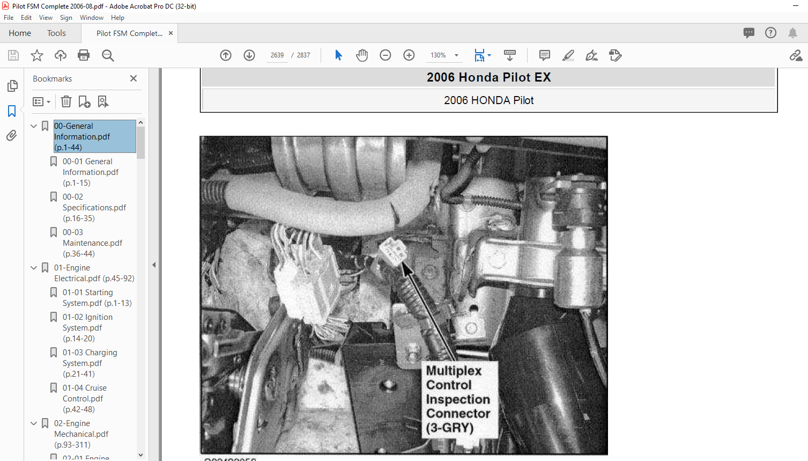Find the current bookmark icon
The width and height of the screenshot is (808, 461).
pos(103,101)
